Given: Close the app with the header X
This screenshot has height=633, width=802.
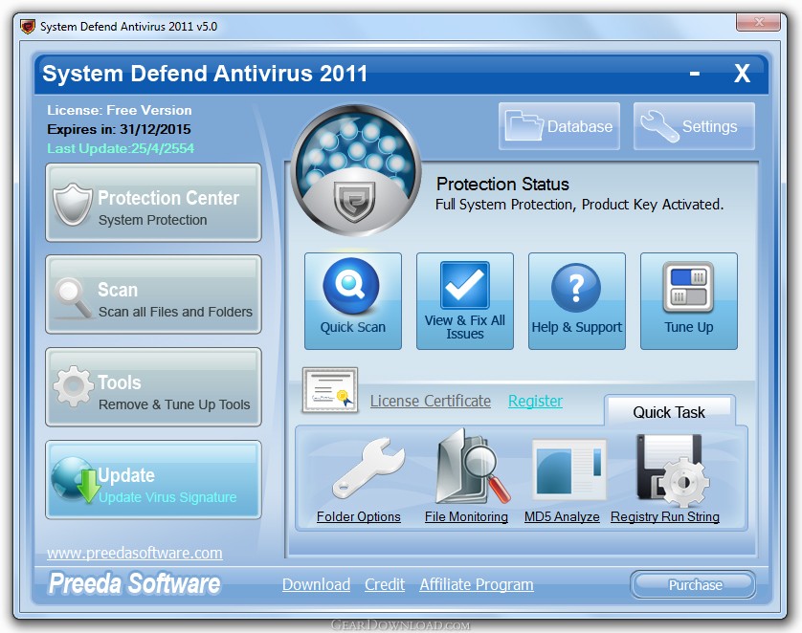Looking at the screenshot, I should point(742,74).
